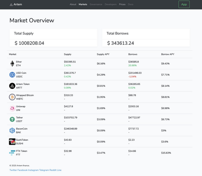The width and height of the screenshot is (202, 176).
Task: Click the Total Borrows card title
Action: tap(117, 33)
